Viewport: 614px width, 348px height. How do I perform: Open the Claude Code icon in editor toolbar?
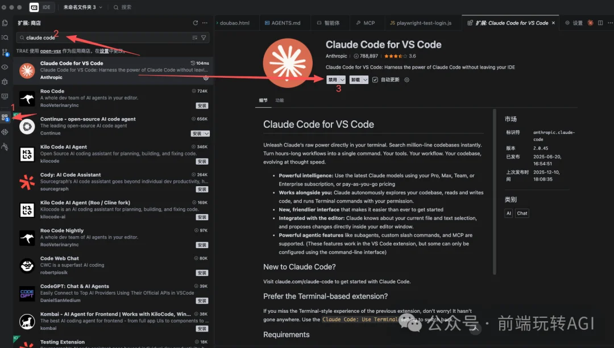pyautogui.click(x=590, y=23)
